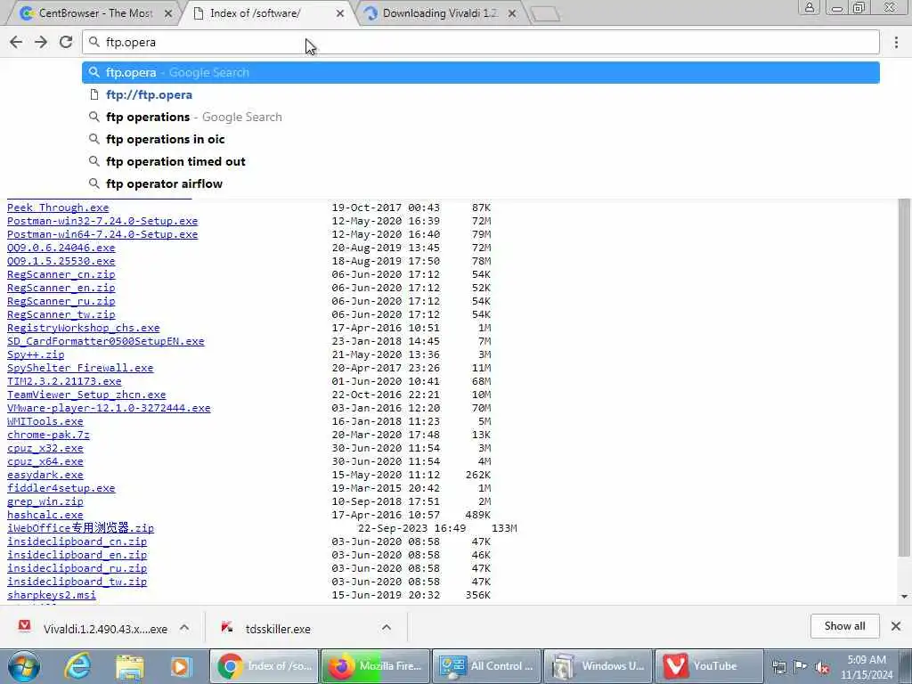Select the ftp://ftp.opera URL suggestion
Image resolution: width=912 pixels, height=684 pixels.
click(x=480, y=94)
